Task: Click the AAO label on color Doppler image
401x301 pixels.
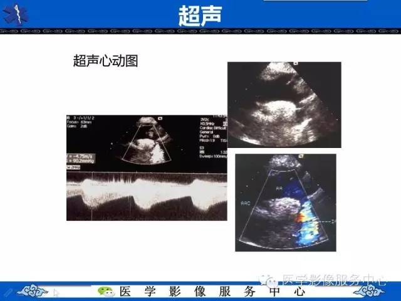Action: [x=246, y=203]
